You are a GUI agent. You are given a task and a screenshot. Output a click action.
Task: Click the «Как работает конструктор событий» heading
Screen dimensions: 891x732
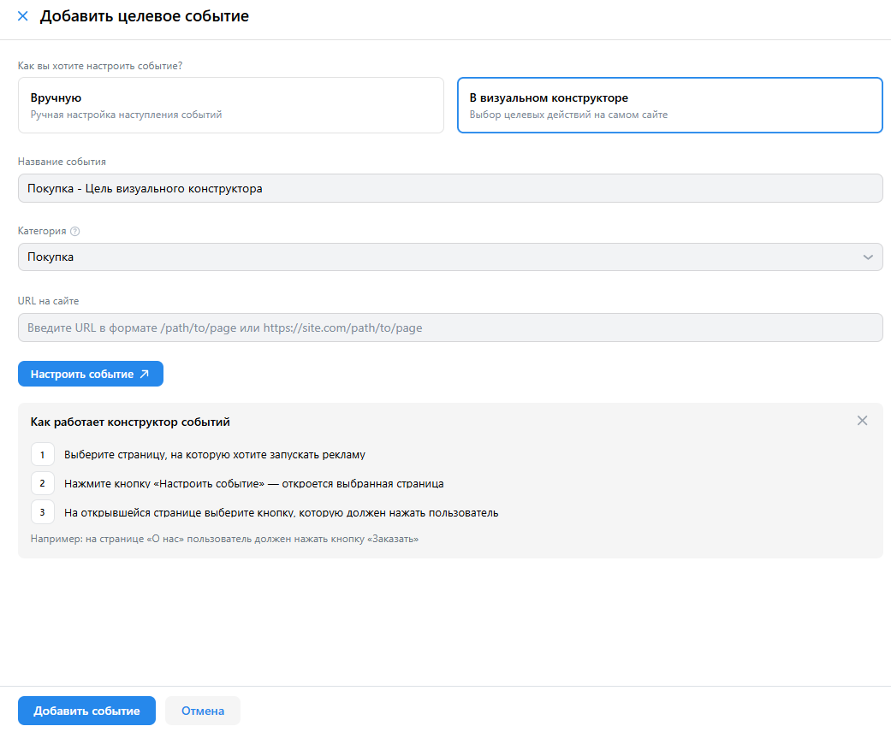[x=130, y=422]
